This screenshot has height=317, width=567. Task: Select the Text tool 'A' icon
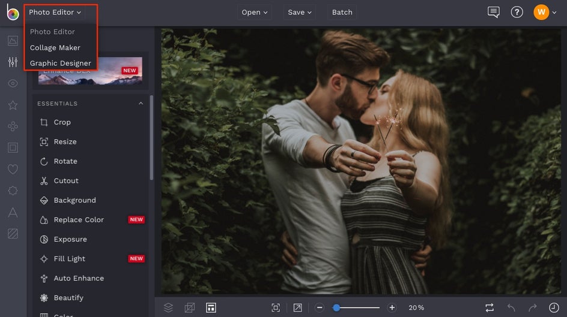[x=13, y=212]
